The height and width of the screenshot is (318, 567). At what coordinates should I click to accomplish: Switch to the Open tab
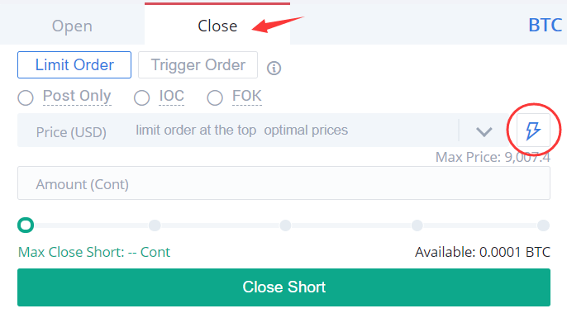[72, 26]
